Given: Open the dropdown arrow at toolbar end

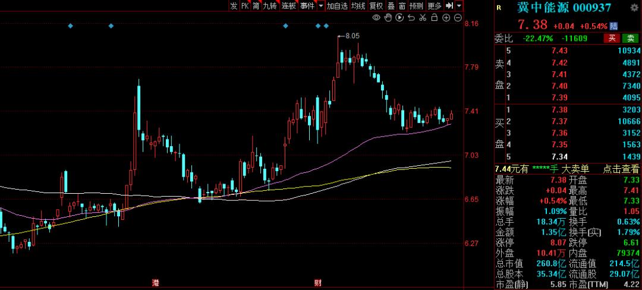Looking at the screenshot, I should pyautogui.click(x=459, y=5).
